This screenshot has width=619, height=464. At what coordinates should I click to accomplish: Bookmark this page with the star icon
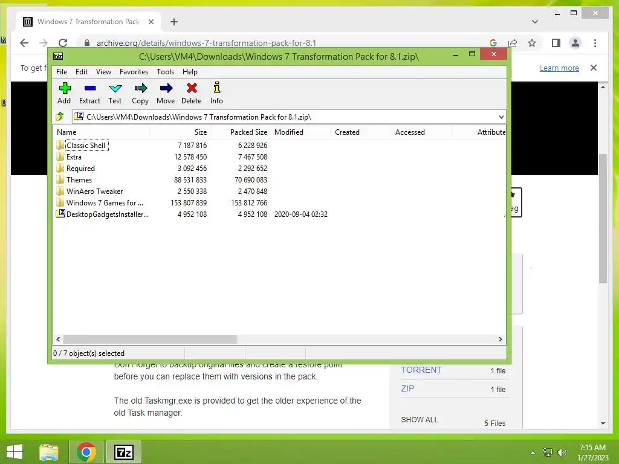(532, 43)
